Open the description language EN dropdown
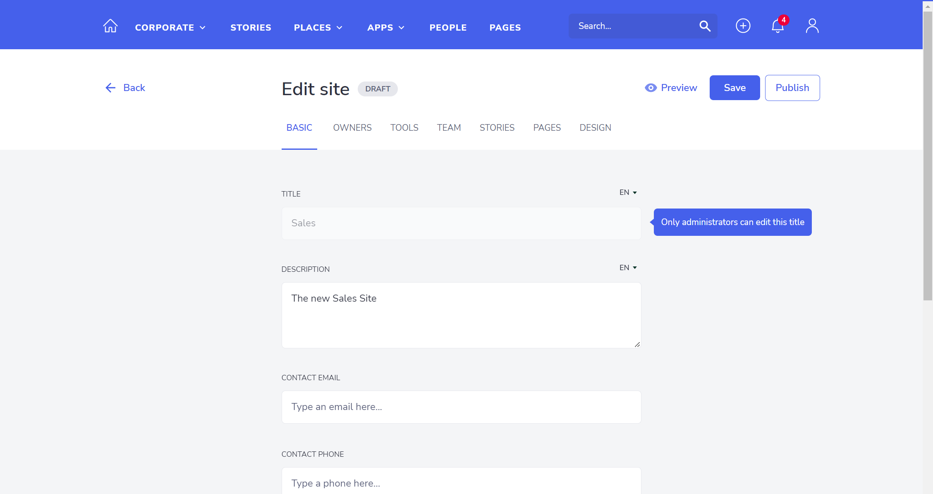Image resolution: width=933 pixels, height=494 pixels. [628, 268]
